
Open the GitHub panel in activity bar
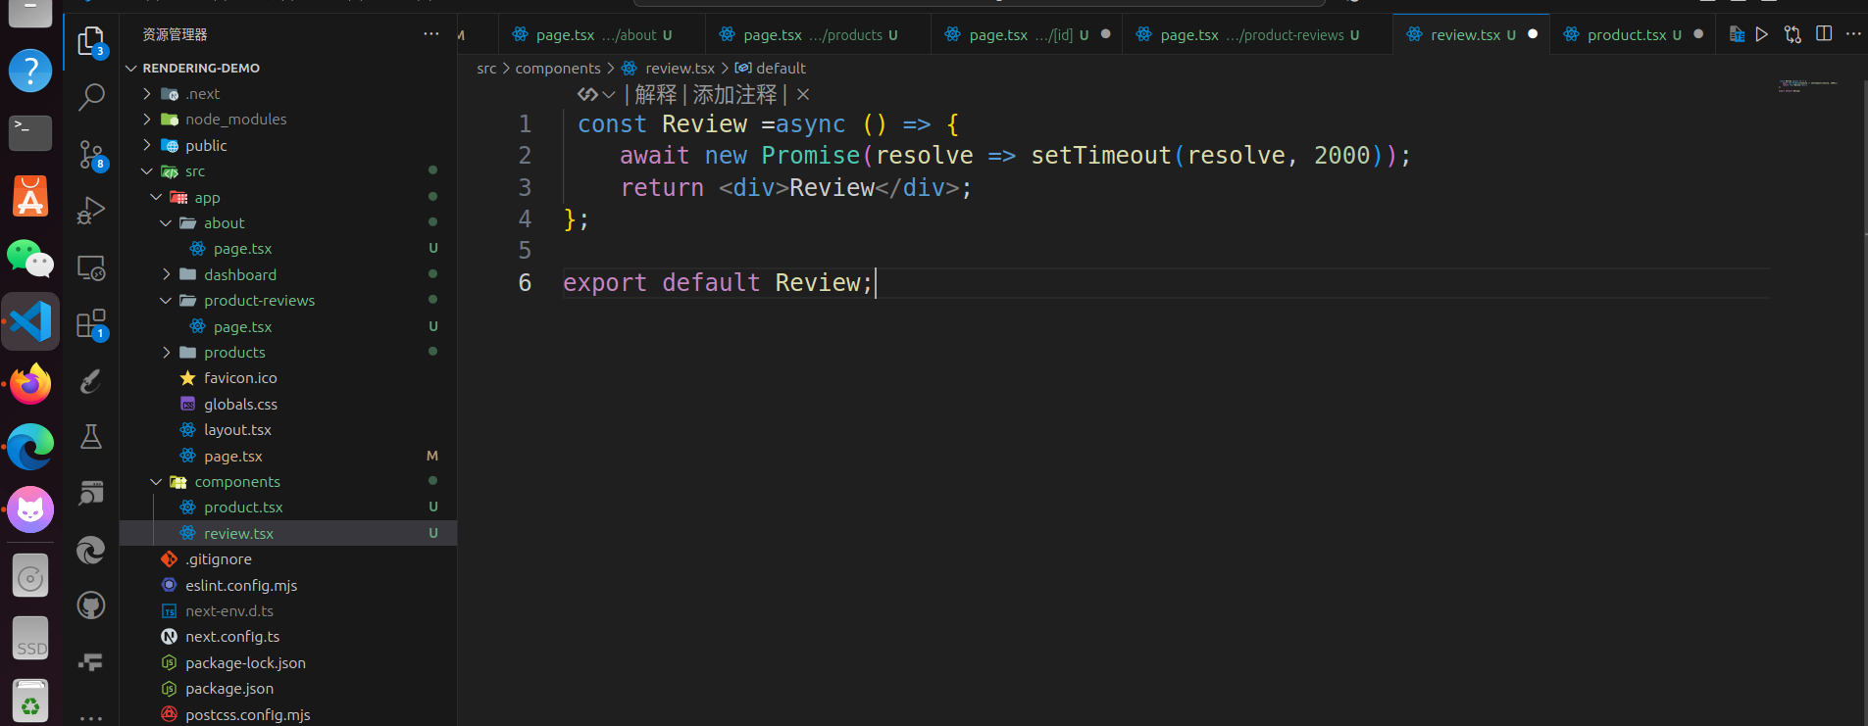tap(91, 605)
